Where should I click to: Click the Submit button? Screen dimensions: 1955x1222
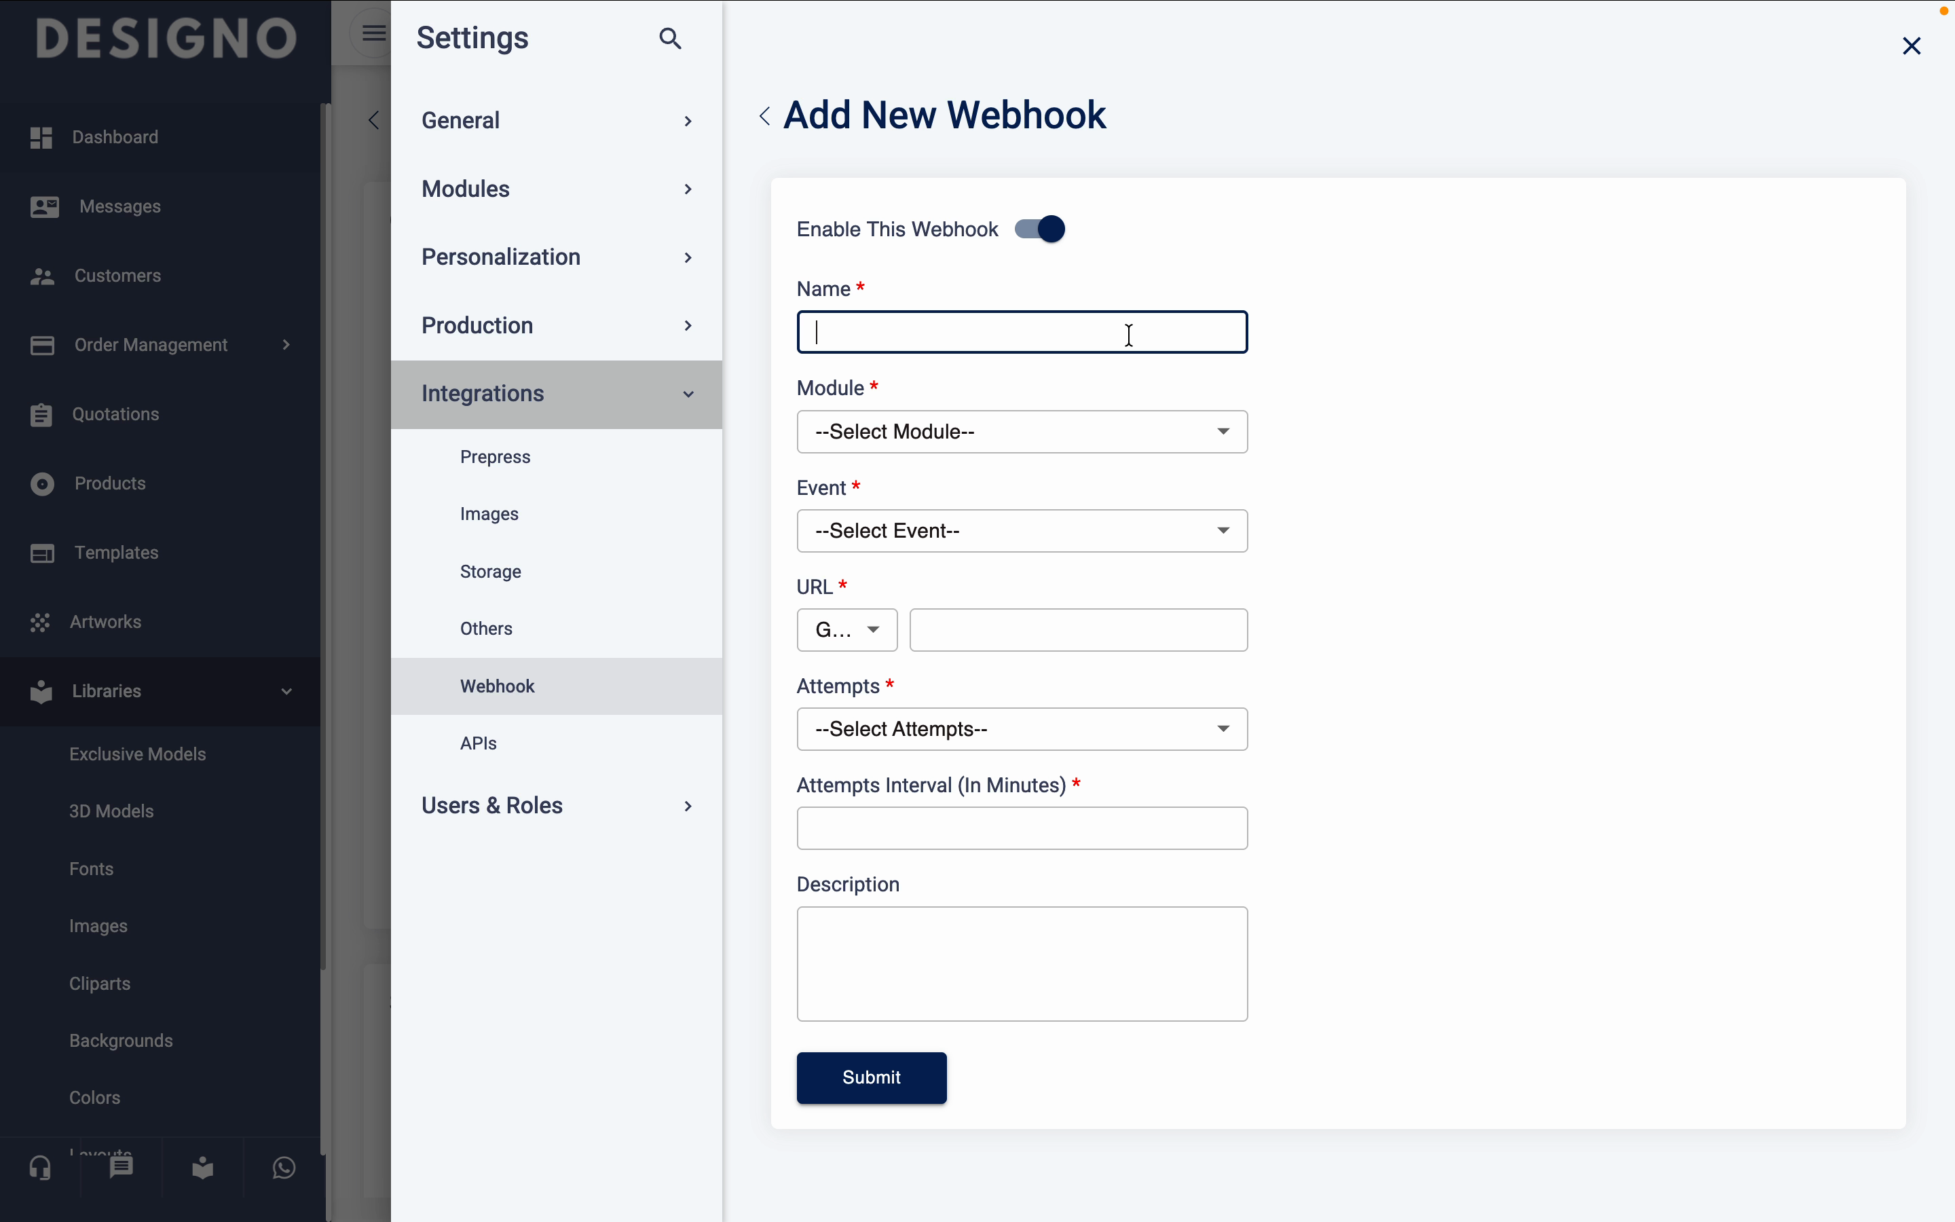[871, 1077]
